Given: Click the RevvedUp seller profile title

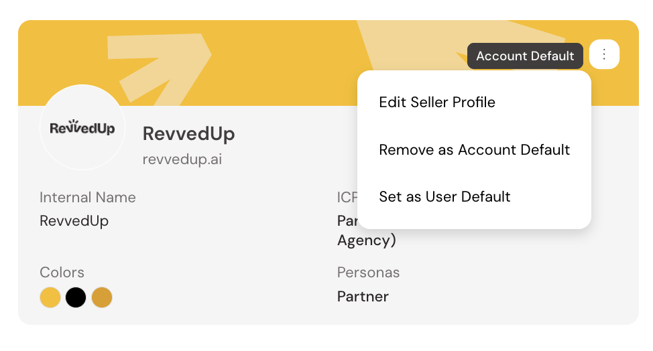Looking at the screenshot, I should tap(188, 133).
